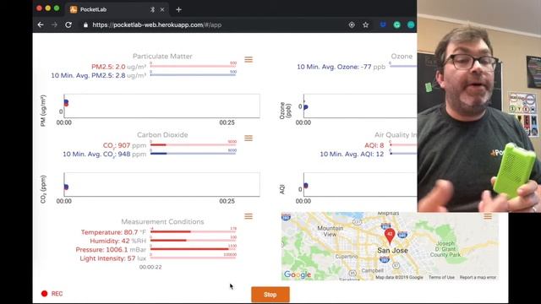The height and width of the screenshot is (304, 541).
Task: Click the blue shield extension icon
Action: 383,24
